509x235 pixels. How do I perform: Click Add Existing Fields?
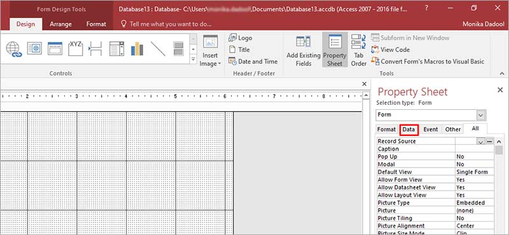(x=303, y=50)
